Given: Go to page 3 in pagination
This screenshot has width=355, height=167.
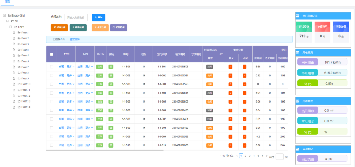Looking at the screenshot, I should pyautogui.click(x=250, y=156).
